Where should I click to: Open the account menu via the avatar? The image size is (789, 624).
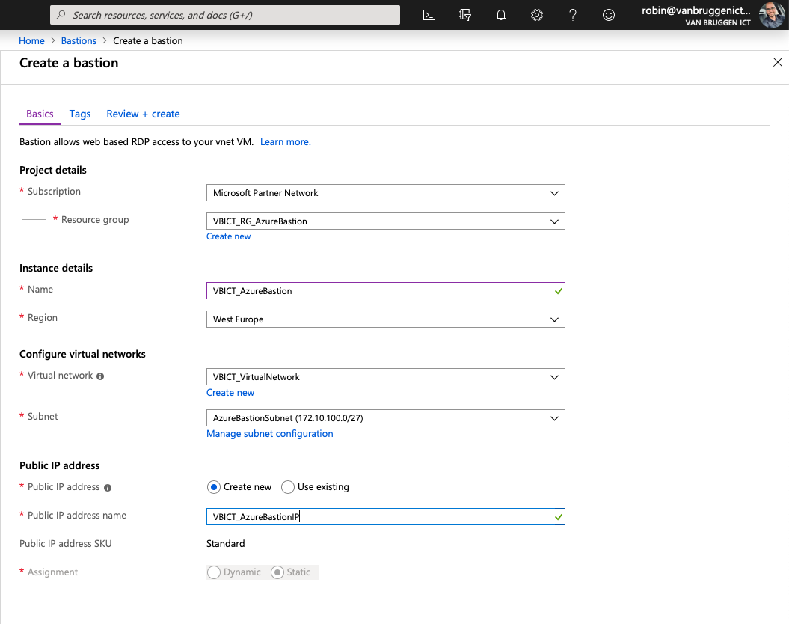[x=771, y=15]
